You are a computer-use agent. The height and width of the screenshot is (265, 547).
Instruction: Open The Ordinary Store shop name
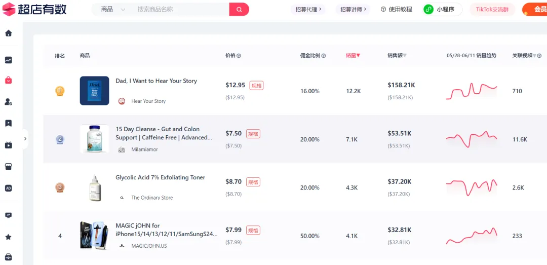pos(152,198)
